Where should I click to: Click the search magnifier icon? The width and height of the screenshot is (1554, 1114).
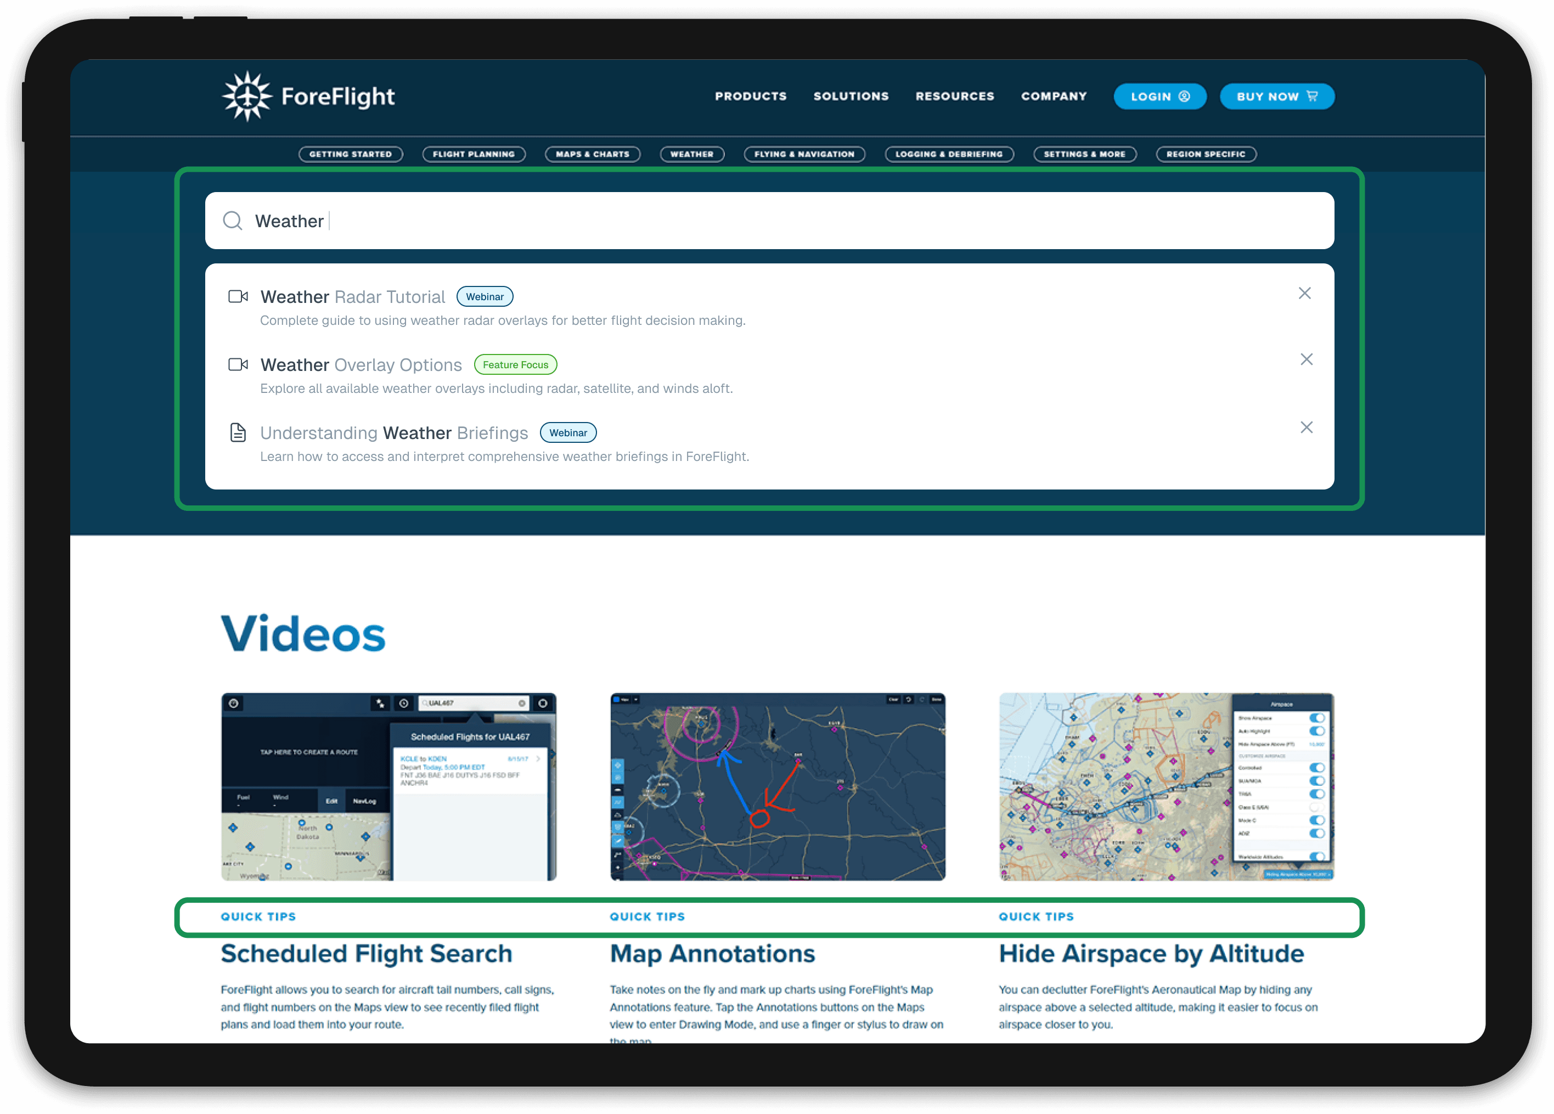point(233,221)
